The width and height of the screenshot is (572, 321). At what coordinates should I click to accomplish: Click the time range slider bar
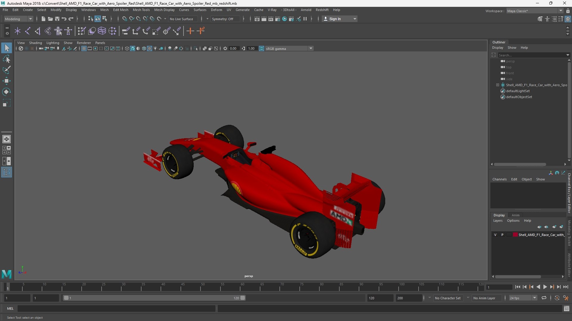tap(154, 298)
